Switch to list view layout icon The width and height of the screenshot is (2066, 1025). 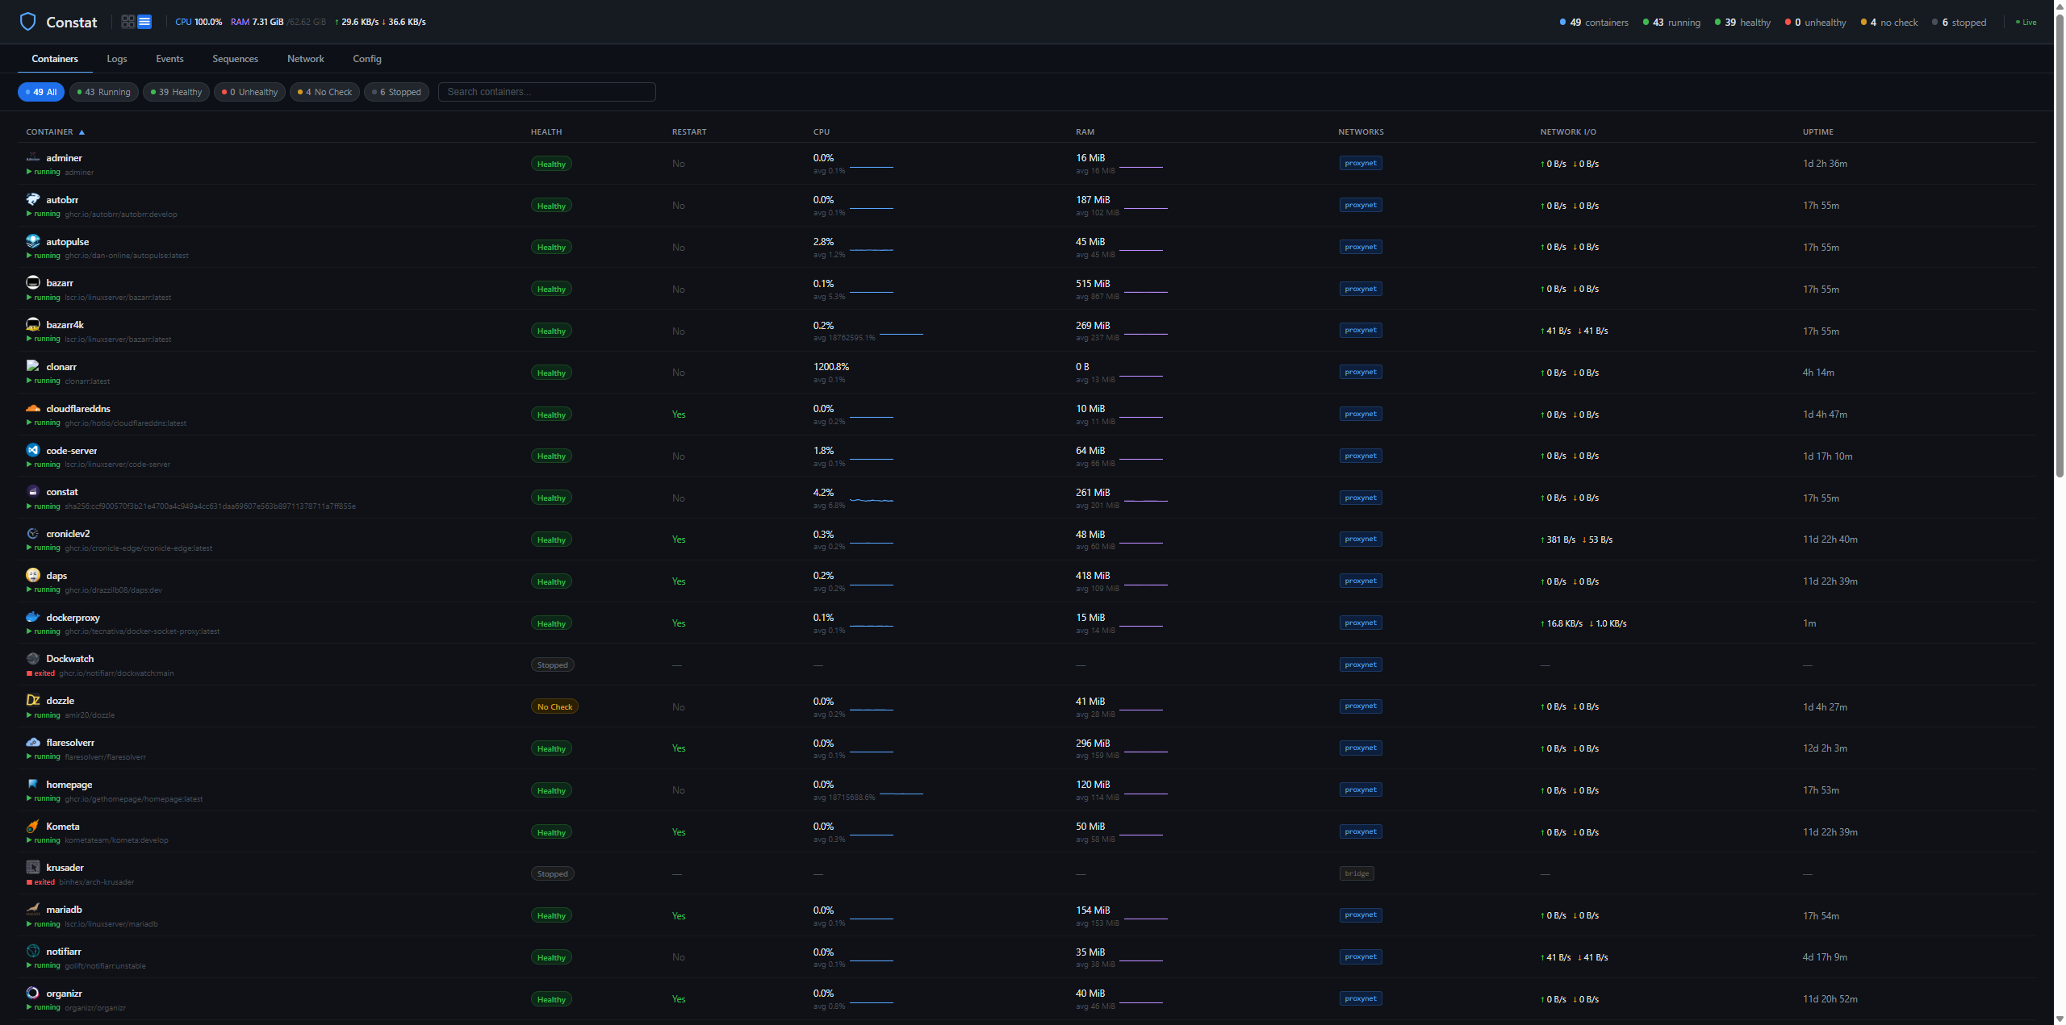pos(144,22)
